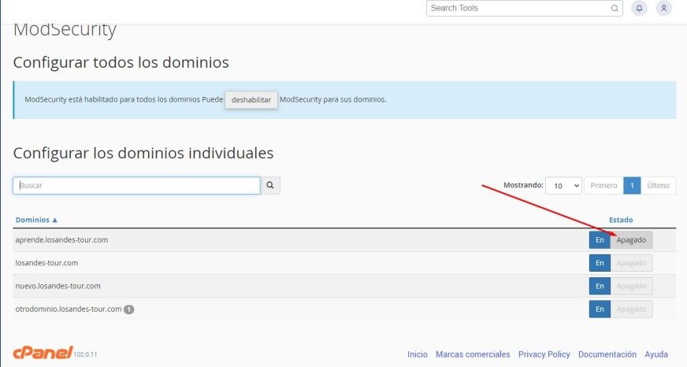This screenshot has width=687, height=367.
Task: Set losandes-tour.com status to Apagado
Action: point(631,263)
